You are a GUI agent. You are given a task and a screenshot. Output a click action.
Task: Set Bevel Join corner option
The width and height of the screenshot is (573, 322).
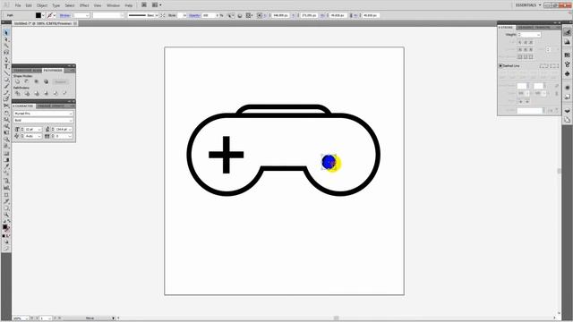click(x=531, y=49)
